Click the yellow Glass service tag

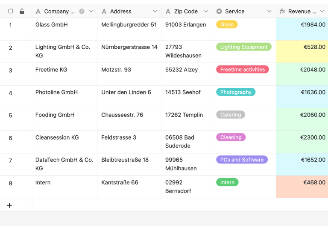[x=227, y=24]
